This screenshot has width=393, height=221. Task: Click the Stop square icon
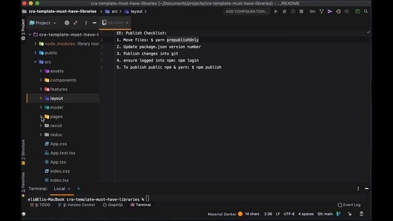pos(302,12)
